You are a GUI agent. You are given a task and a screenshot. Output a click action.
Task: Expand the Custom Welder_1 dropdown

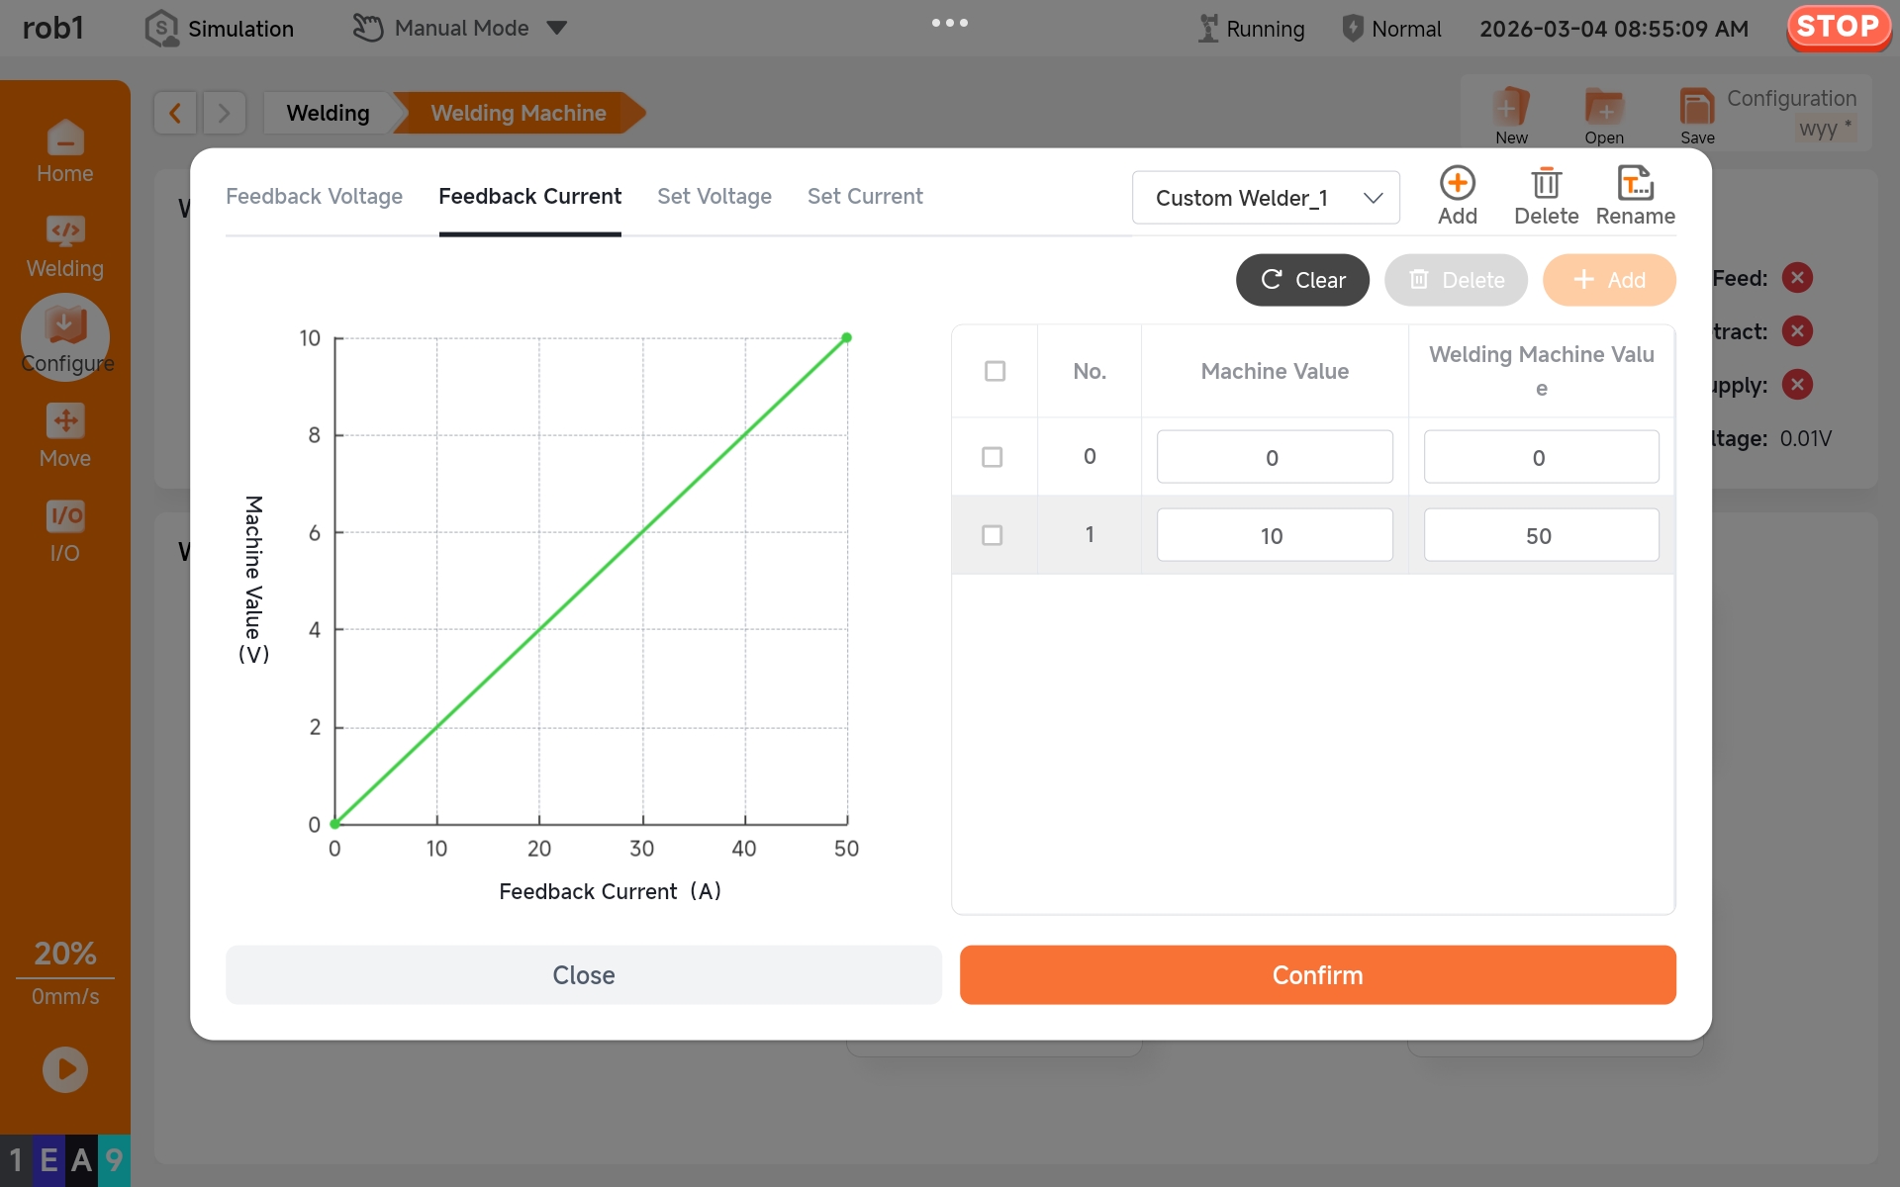1266,198
